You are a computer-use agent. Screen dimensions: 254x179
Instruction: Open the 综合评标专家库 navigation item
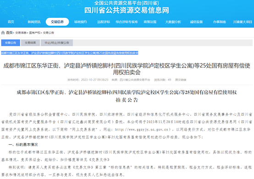[127, 22]
